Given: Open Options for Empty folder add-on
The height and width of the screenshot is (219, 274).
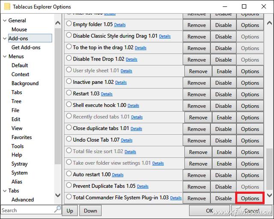Looking at the screenshot, I should coord(250,25).
